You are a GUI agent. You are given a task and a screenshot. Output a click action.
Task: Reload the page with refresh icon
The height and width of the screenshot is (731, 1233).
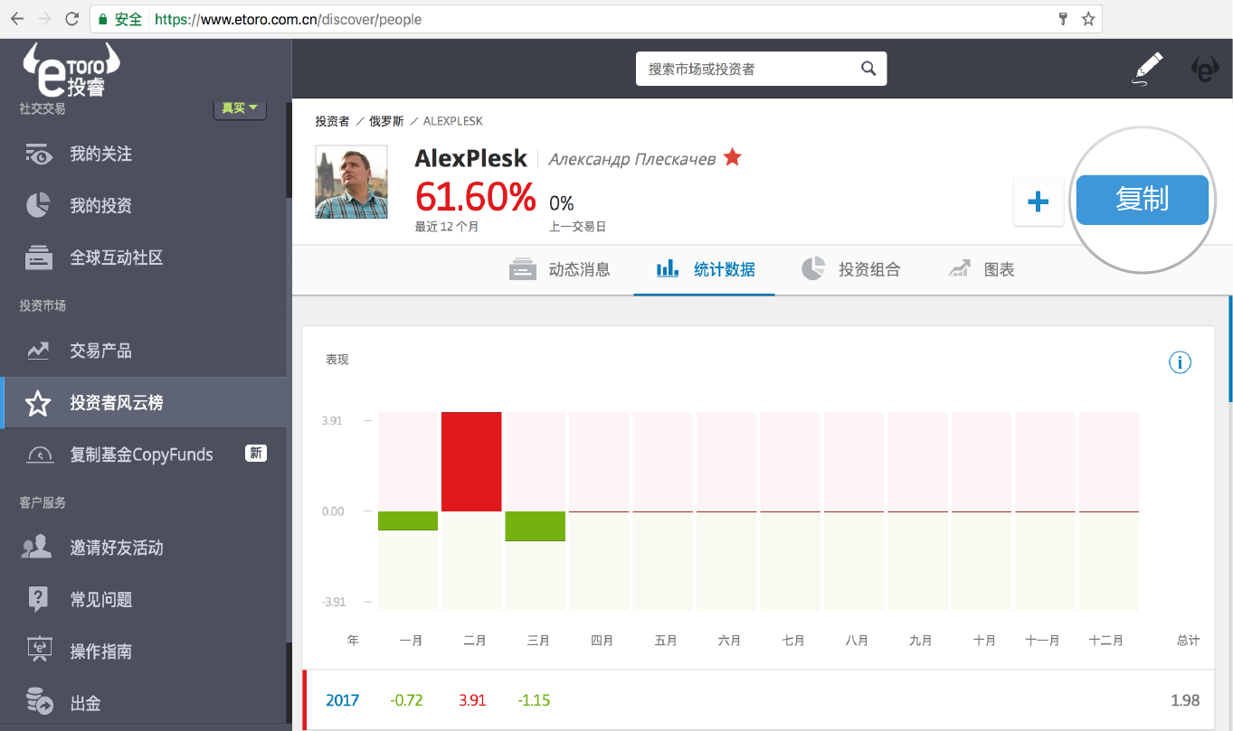point(72,18)
